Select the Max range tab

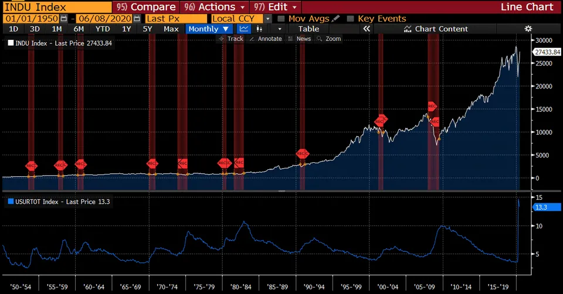click(171, 29)
